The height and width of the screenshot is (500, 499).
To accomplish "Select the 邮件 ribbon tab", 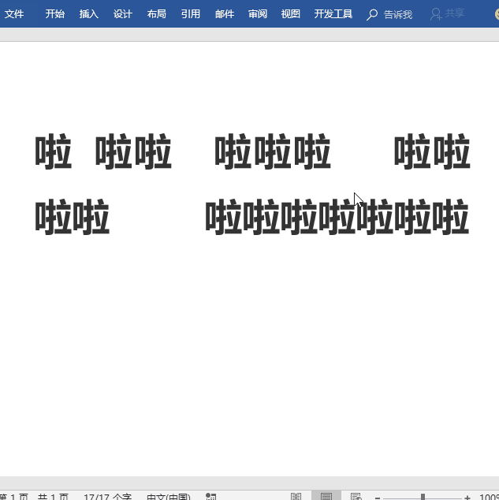I will (225, 13).
